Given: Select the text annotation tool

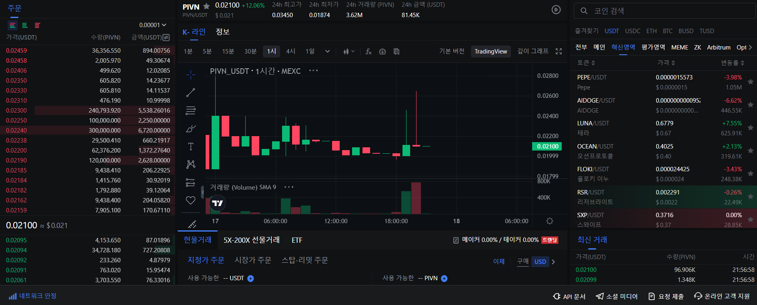Looking at the screenshot, I should coord(191,147).
